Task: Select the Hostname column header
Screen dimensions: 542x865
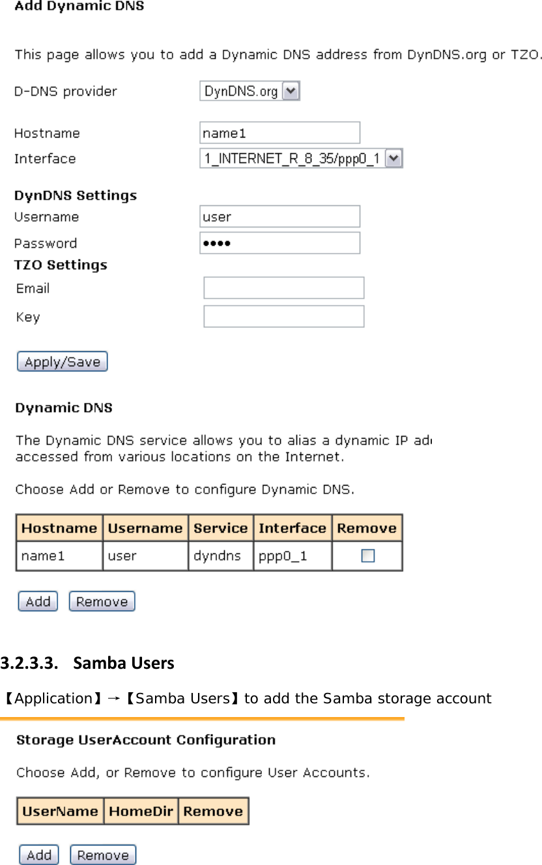Action: pos(59,527)
